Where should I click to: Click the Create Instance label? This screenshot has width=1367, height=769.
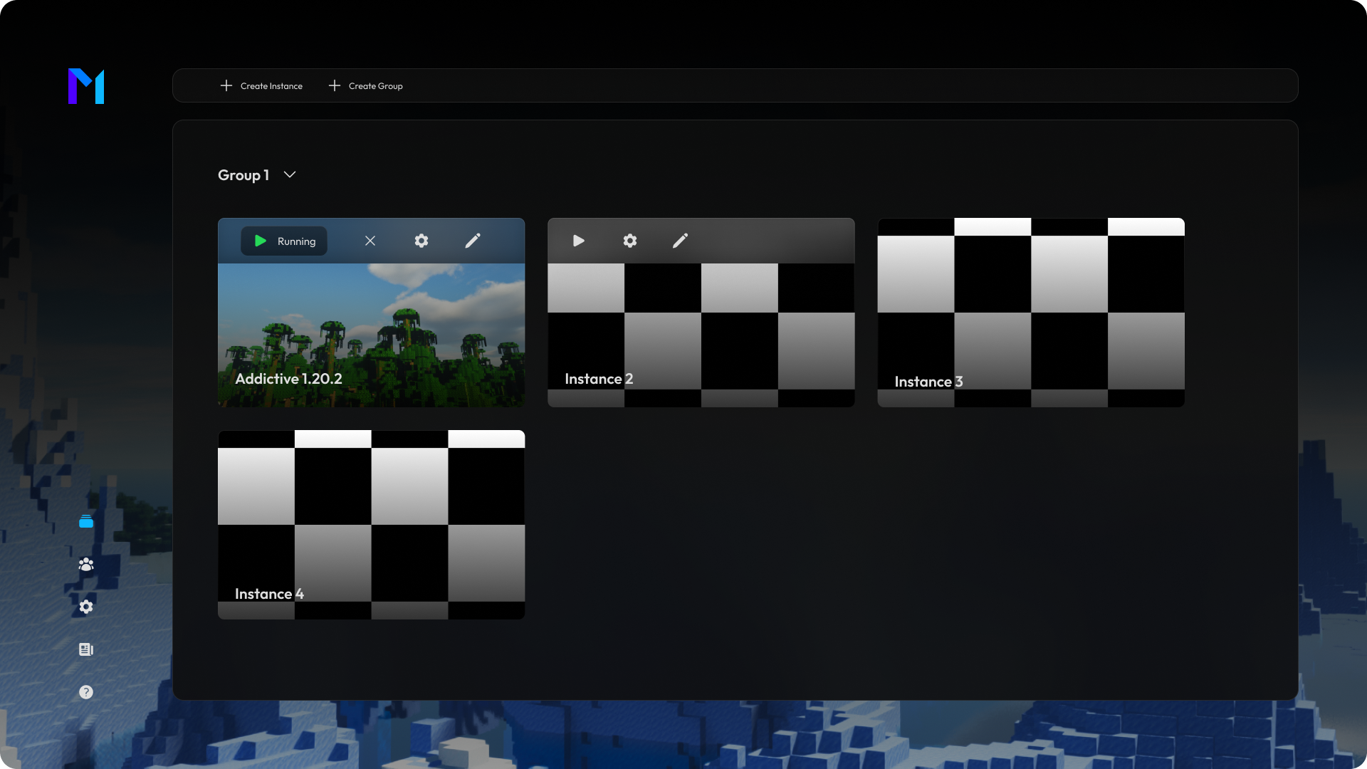(271, 86)
